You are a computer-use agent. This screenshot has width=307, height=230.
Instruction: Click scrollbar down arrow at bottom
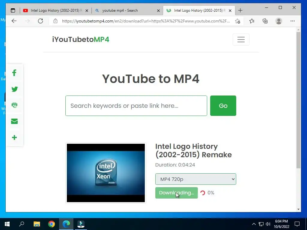(x=298, y=209)
